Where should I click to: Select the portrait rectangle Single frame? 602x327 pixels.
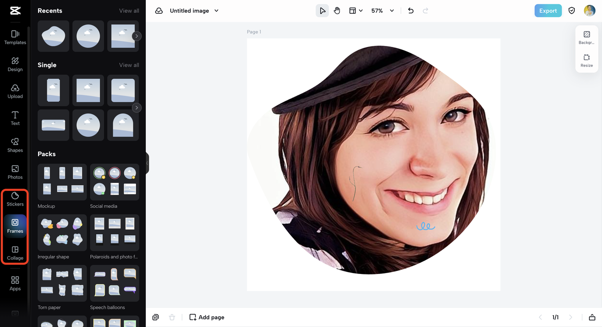53,91
